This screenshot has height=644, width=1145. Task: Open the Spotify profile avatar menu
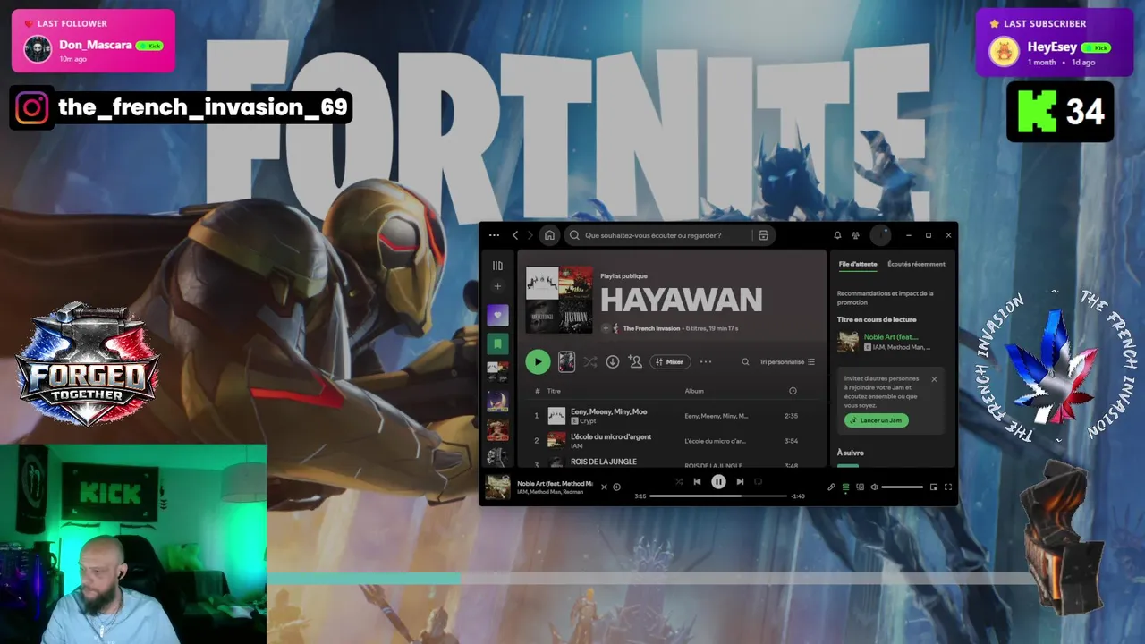click(x=880, y=235)
